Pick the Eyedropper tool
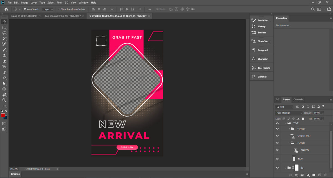Viewport: 333px width, 178px height. click(4, 44)
